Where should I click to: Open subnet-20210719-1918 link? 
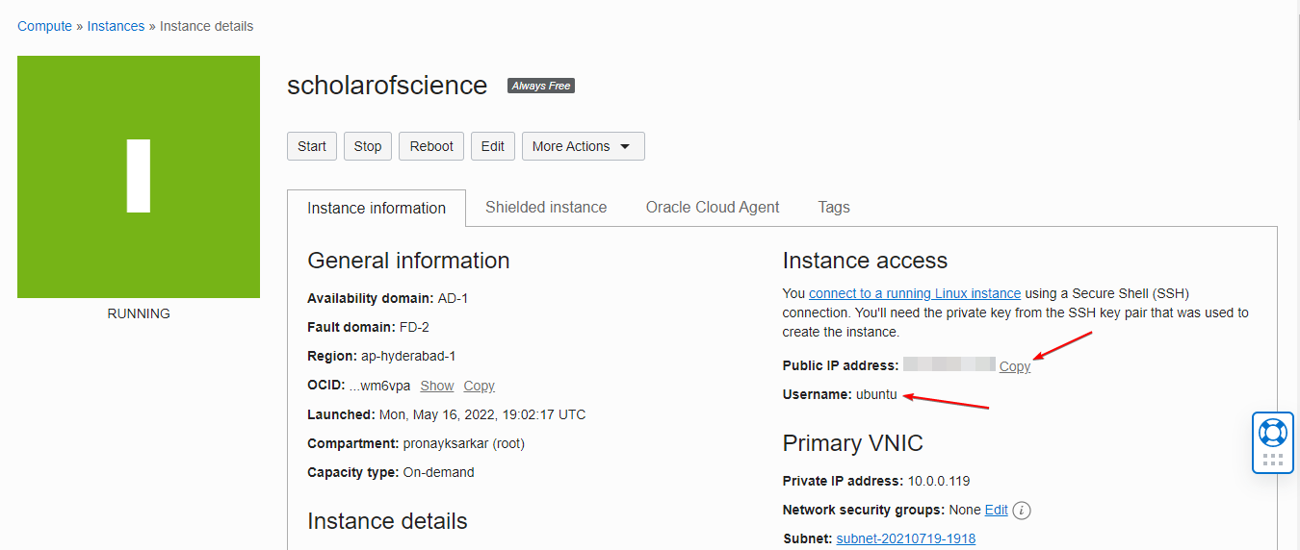pos(906,538)
